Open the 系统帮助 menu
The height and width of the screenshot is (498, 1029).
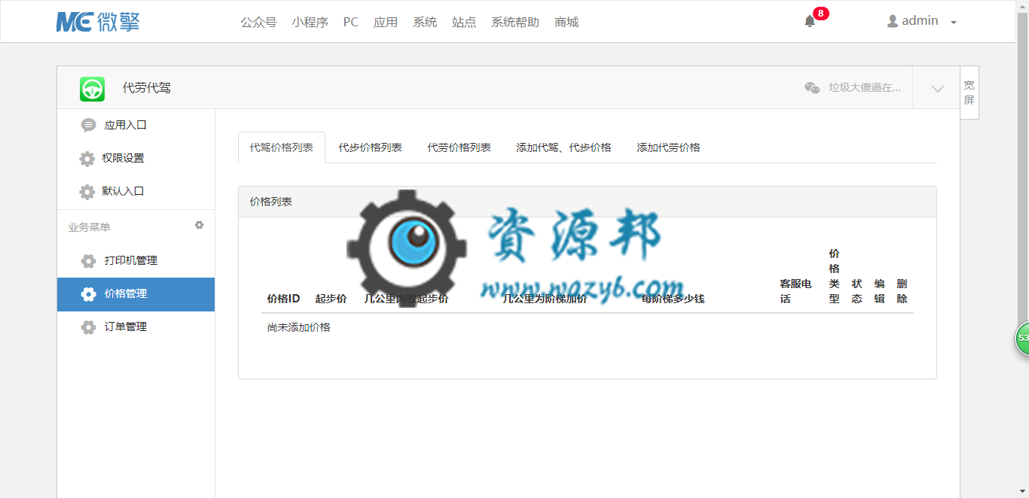pyautogui.click(x=514, y=22)
